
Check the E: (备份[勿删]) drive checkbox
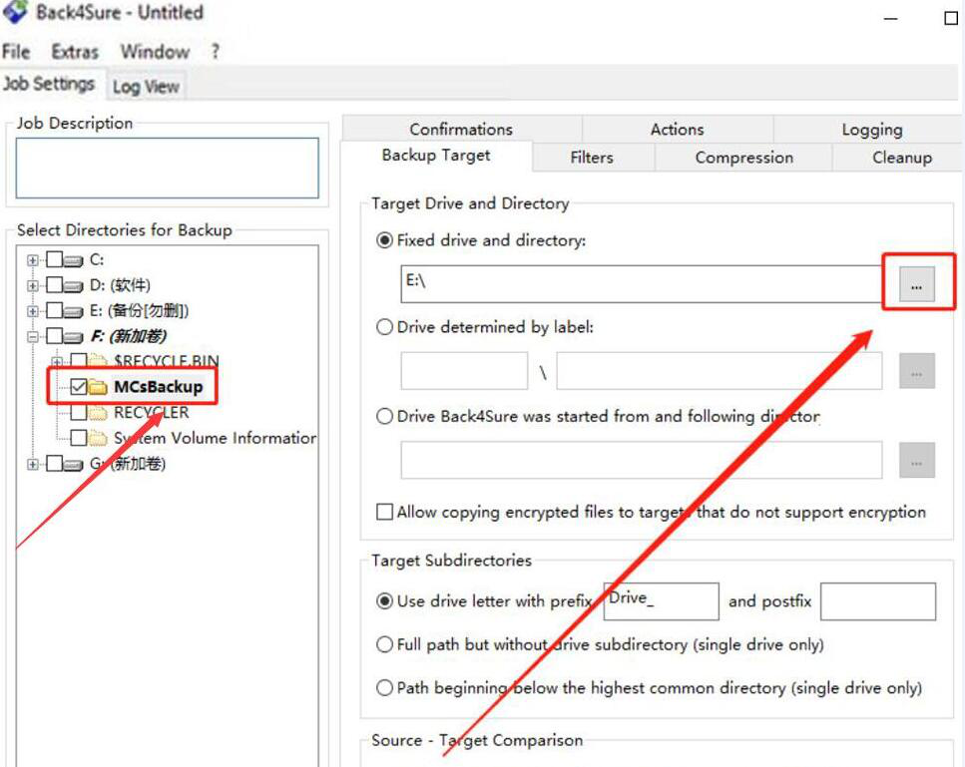pyautogui.click(x=54, y=310)
